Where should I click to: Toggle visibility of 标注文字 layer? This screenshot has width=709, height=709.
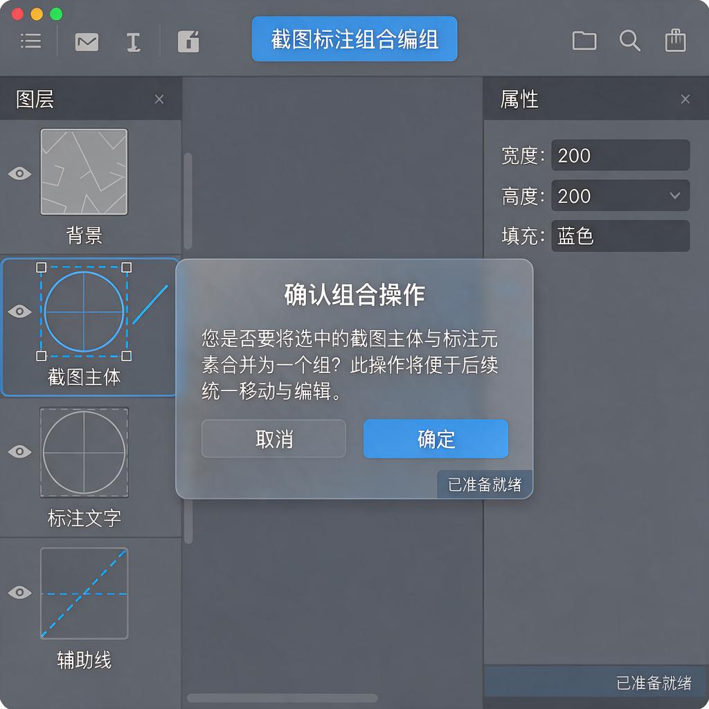(x=20, y=451)
